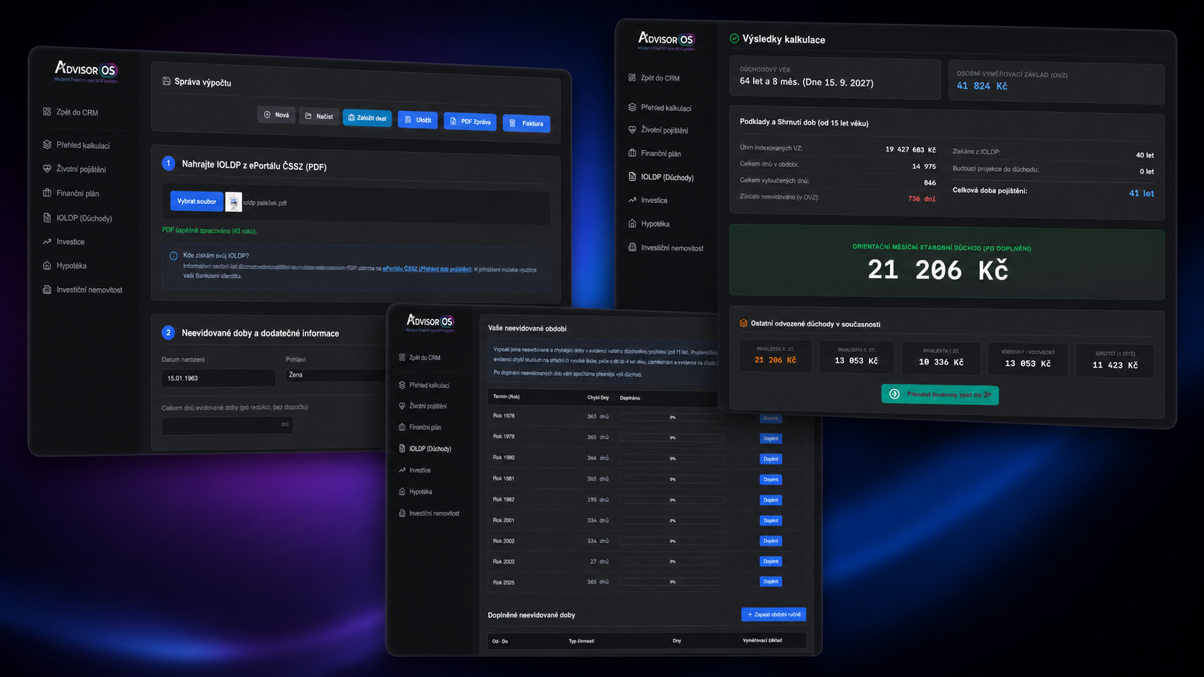Click Doplnit for Rok 1980 row
The width and height of the screenshot is (1204, 677).
click(771, 459)
